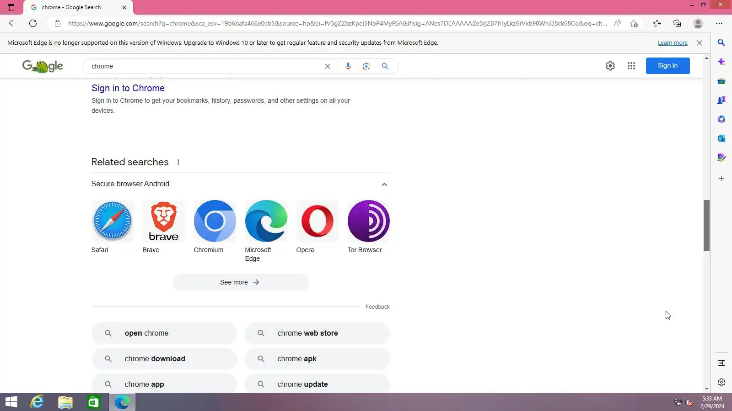Open the Tools briefcase sidebar icon
Image resolution: width=732 pixels, height=411 pixels.
click(x=721, y=81)
